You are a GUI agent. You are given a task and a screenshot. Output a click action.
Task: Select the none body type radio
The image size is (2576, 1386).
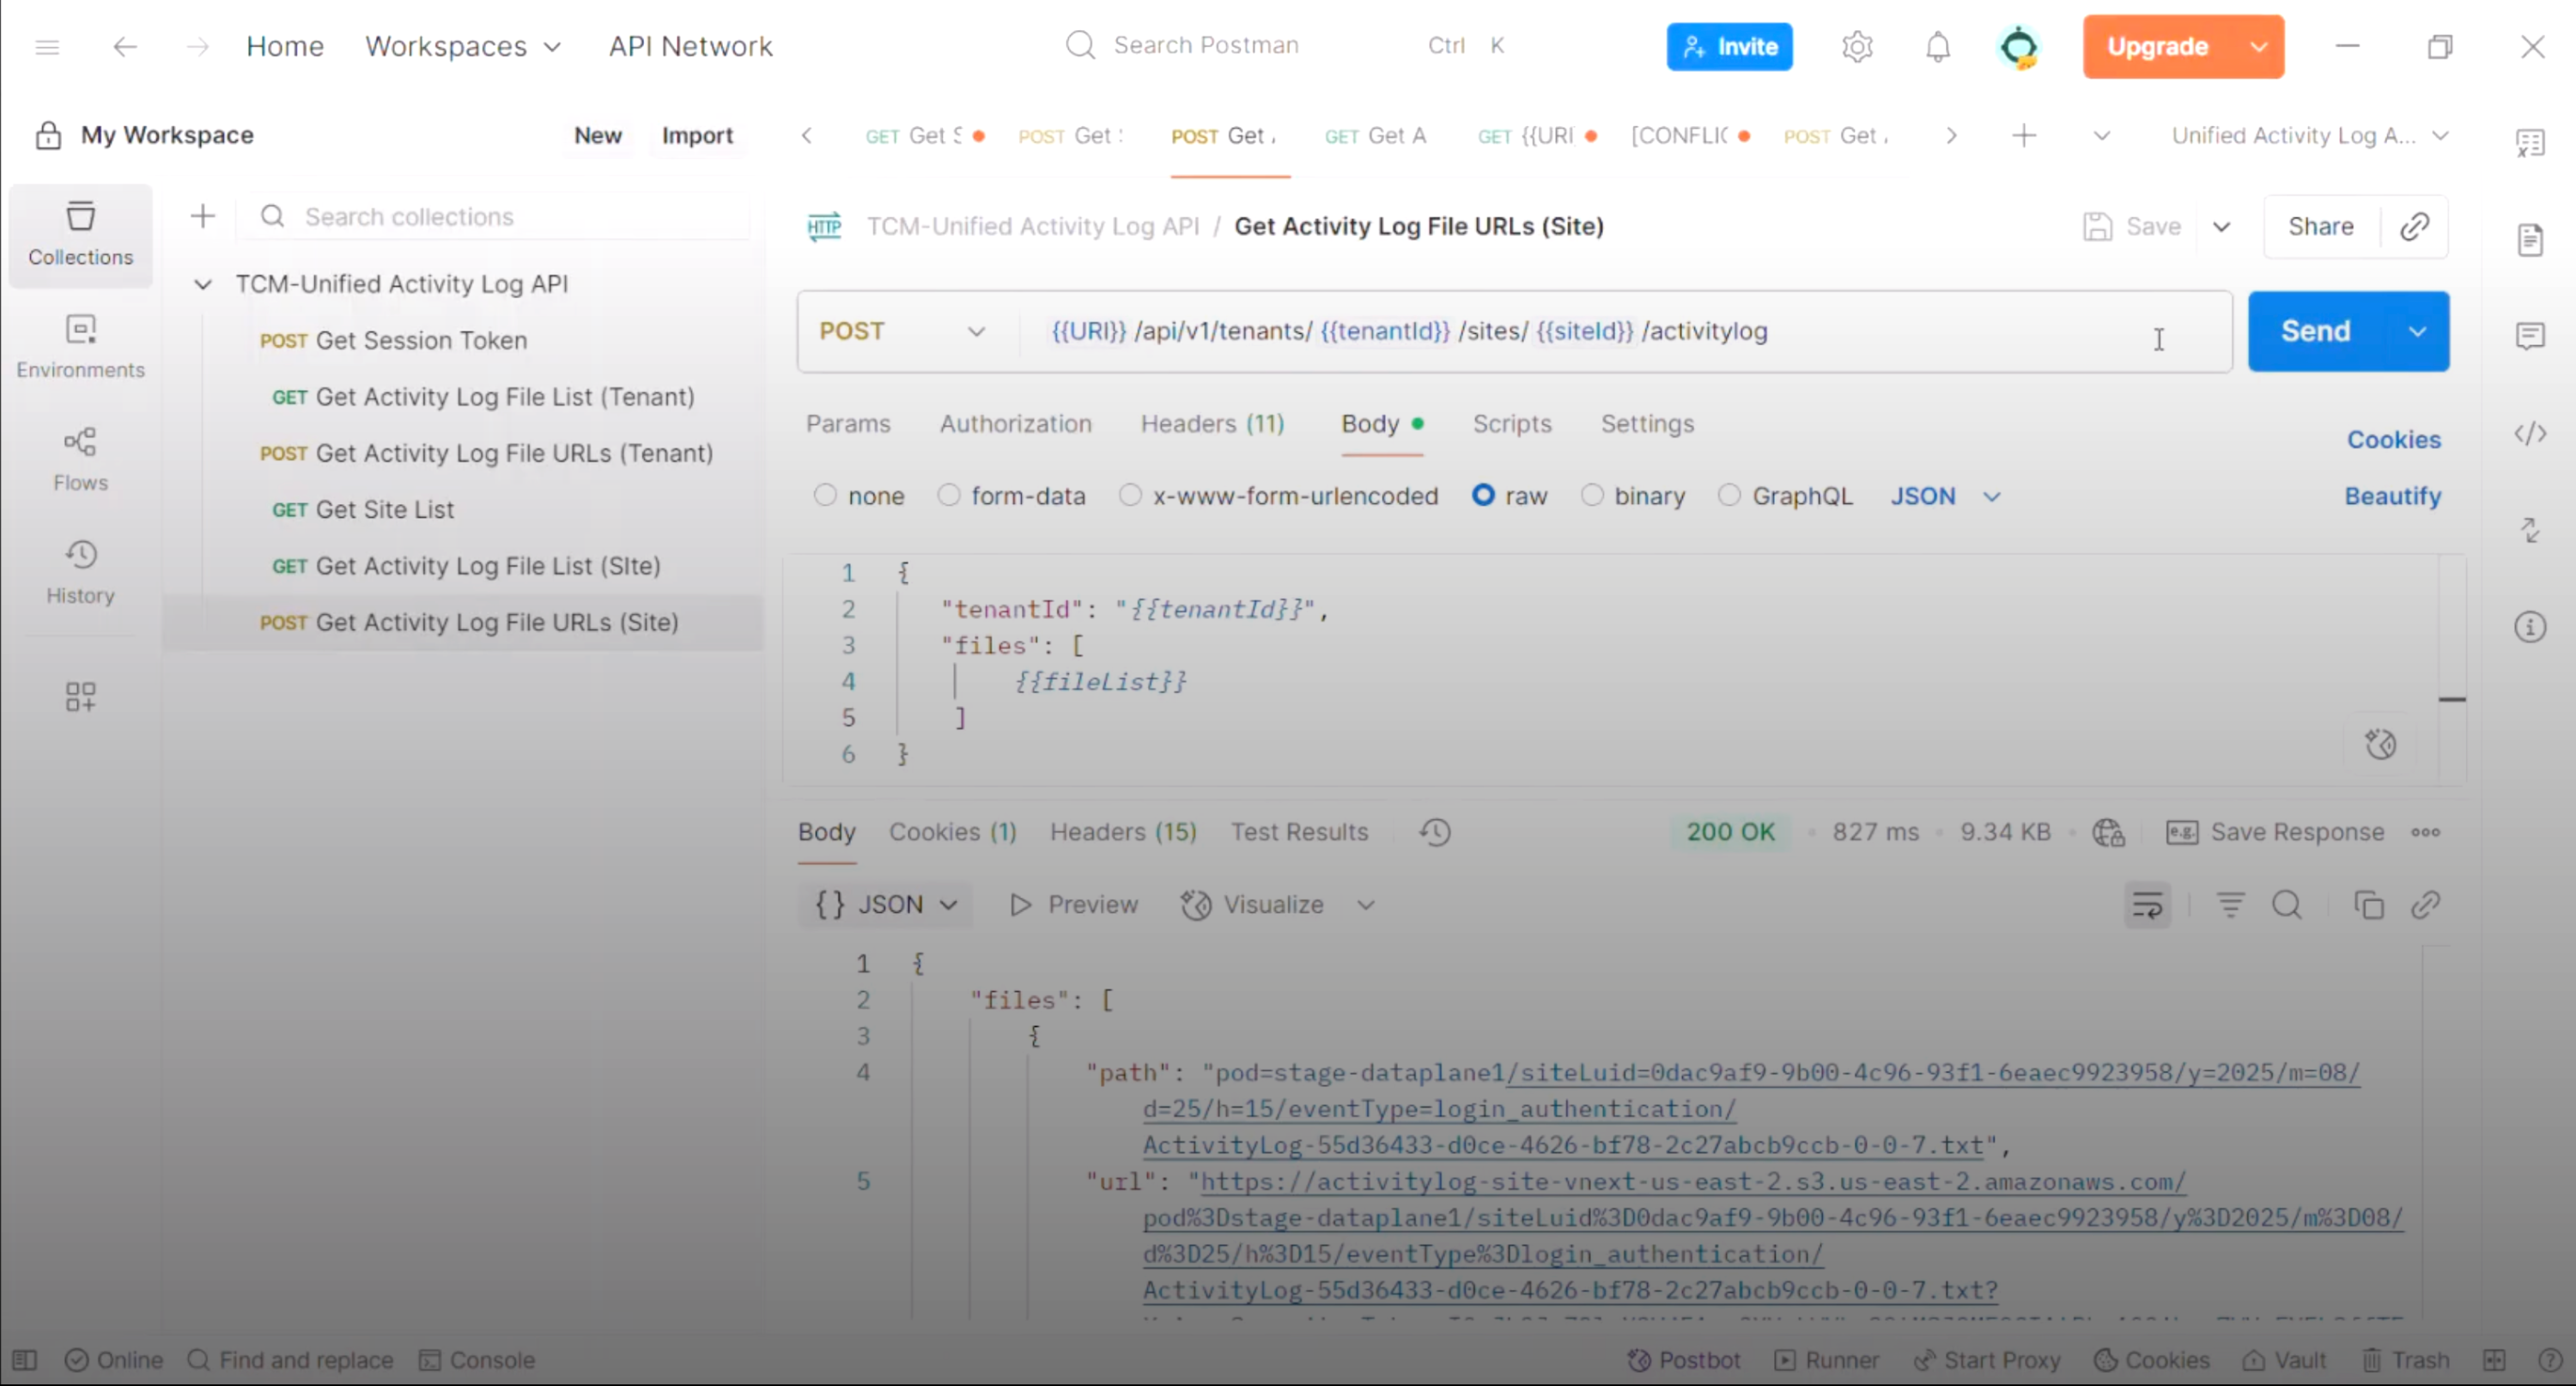(x=825, y=496)
